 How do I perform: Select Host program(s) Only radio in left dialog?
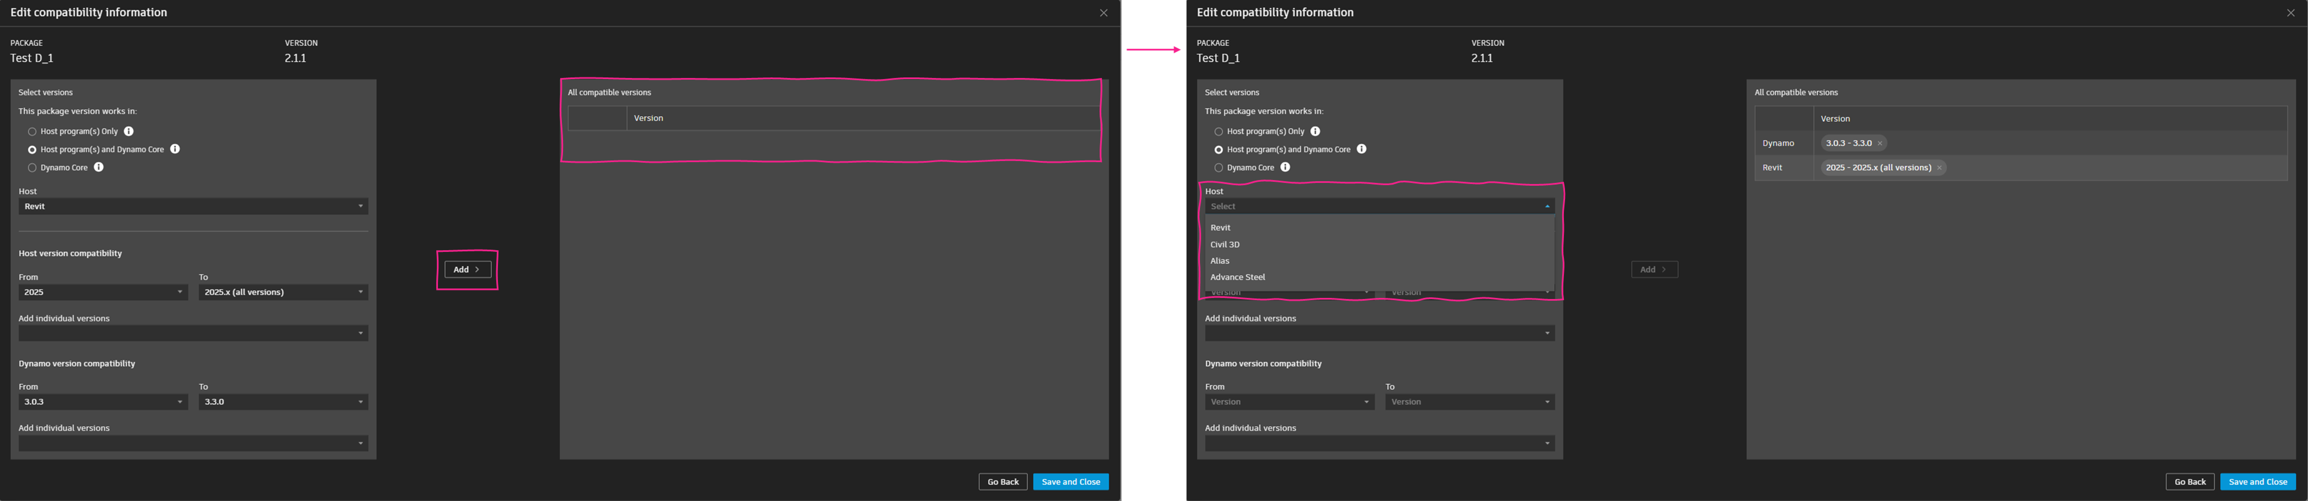32,132
